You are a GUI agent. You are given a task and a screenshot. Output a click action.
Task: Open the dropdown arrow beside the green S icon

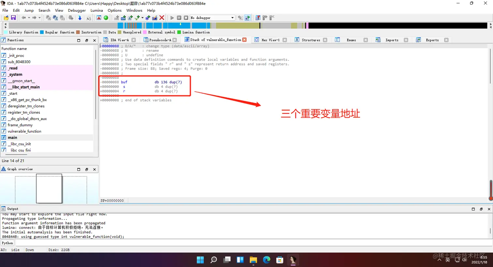click(x=142, y=18)
